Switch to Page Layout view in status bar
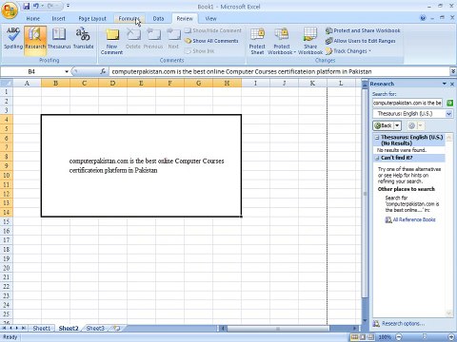The width and height of the screenshot is (457, 342). (363, 337)
